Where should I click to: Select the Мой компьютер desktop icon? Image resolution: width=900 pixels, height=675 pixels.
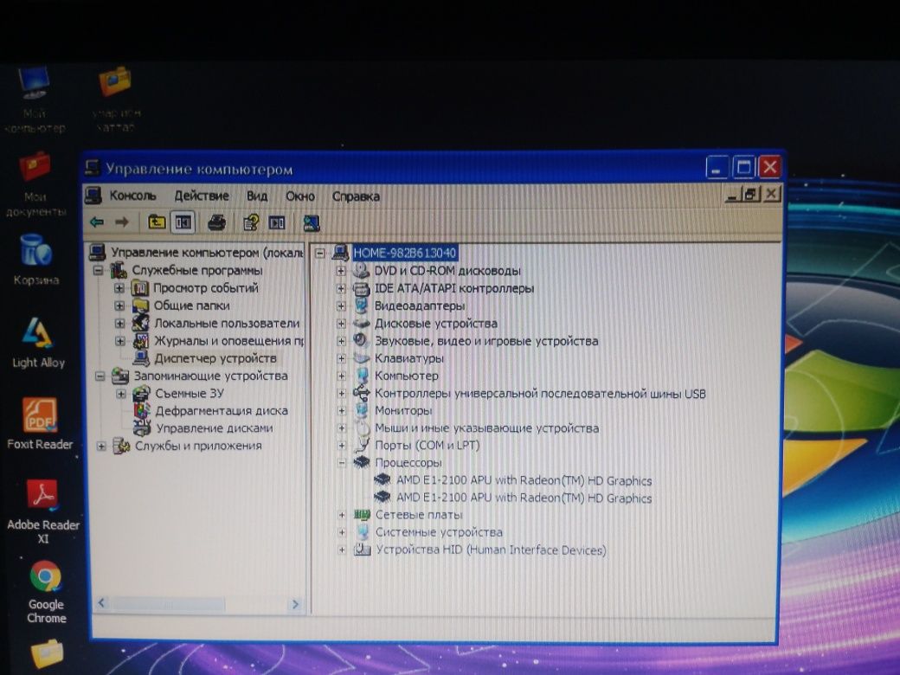35,100
